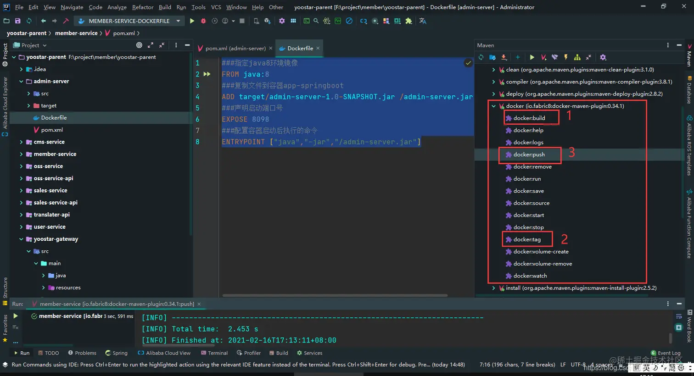Open the Terminal tool window tab
The width and height of the screenshot is (694, 376).
(x=214, y=353)
